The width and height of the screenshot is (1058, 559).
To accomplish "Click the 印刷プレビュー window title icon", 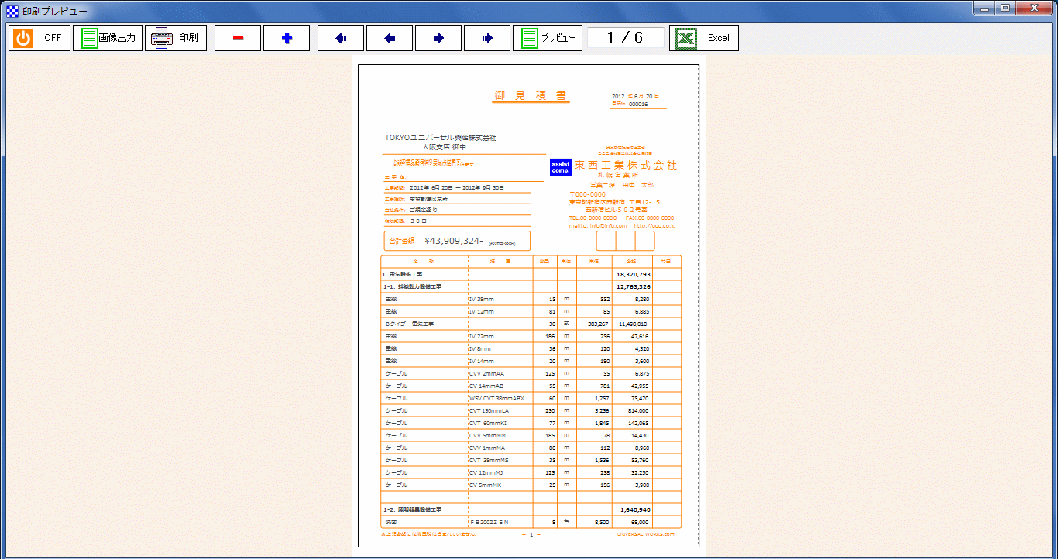I will coord(12,12).
